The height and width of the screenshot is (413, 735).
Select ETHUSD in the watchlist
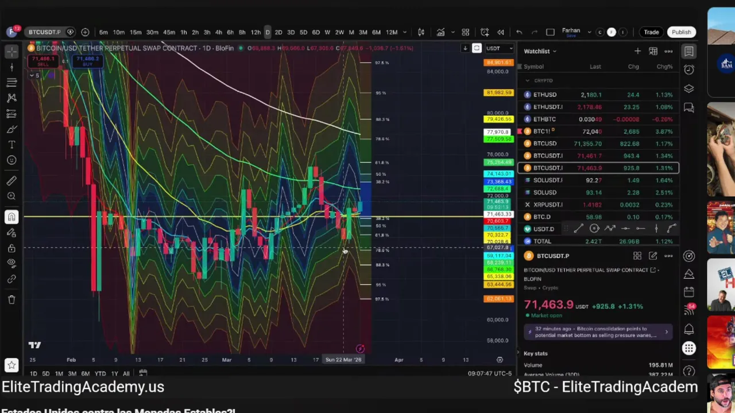point(598,95)
